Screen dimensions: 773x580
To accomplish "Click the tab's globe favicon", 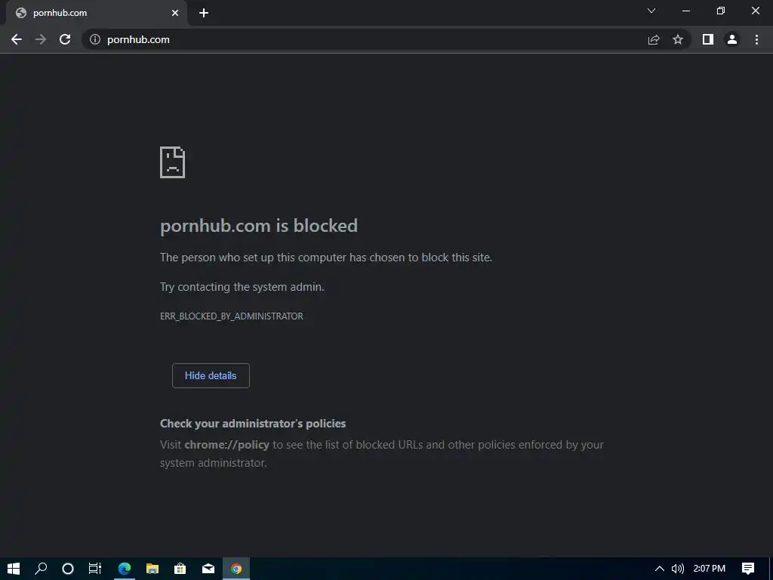I will point(20,13).
